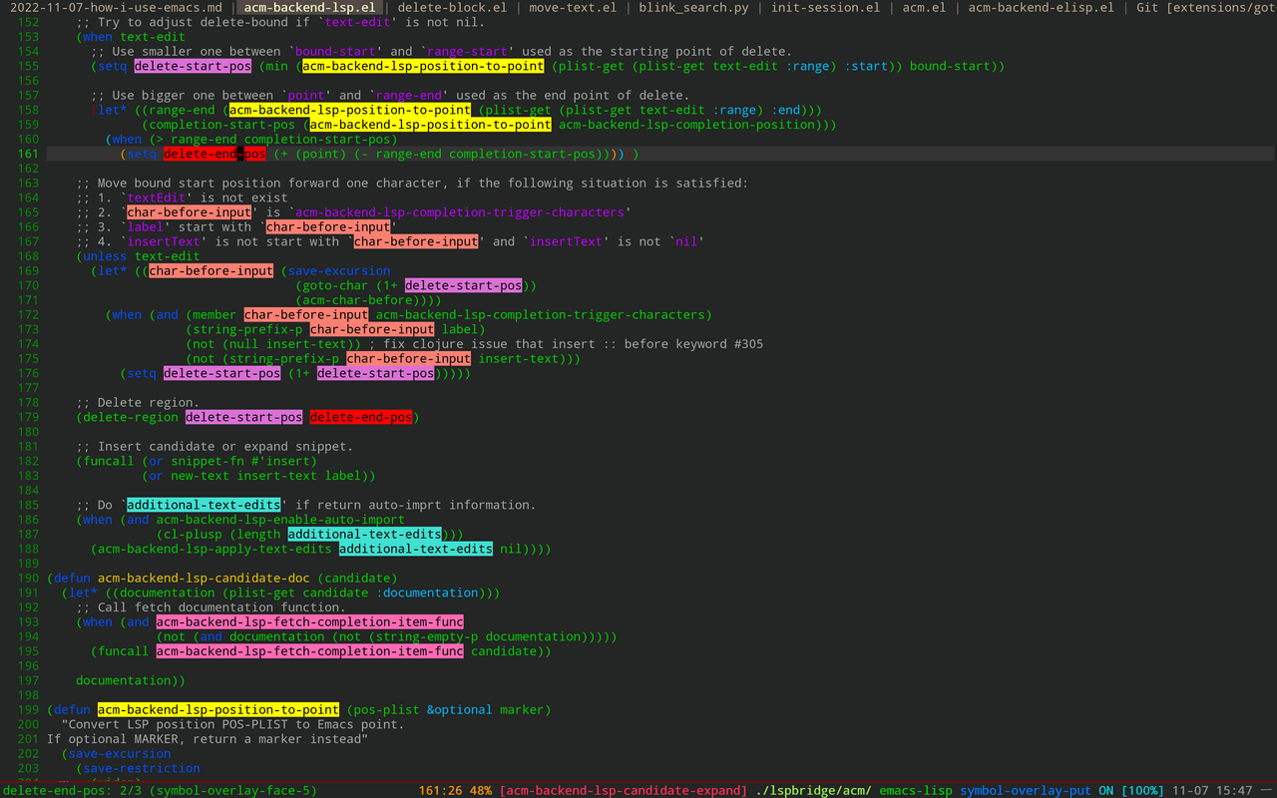The height and width of the screenshot is (798, 1277).
Task: Click highlighted char-before-input on line 169
Action: click(212, 270)
